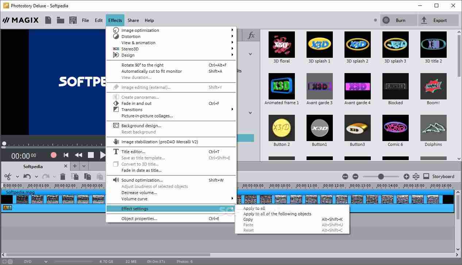
Task: Click the New project icon
Action: point(48,20)
